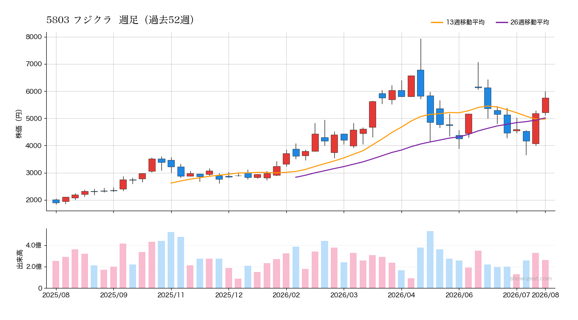
Task: Click the "13週移動平均" legend label
Action: [465, 22]
